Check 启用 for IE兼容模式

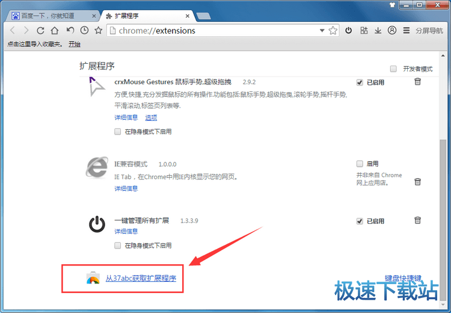tap(360, 164)
